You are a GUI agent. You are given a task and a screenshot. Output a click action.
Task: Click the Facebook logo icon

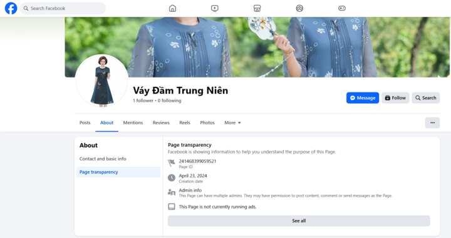[x=11, y=8]
